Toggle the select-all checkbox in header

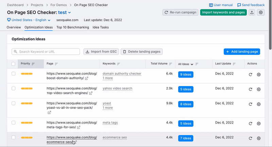[x=13, y=64]
